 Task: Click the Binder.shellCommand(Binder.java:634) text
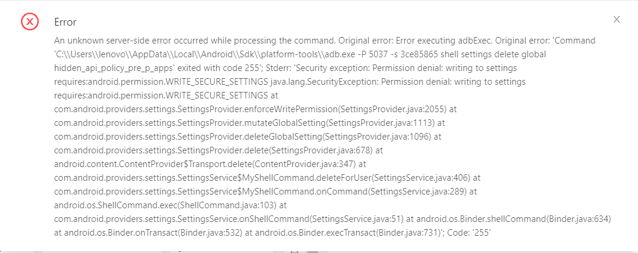[x=509, y=219]
